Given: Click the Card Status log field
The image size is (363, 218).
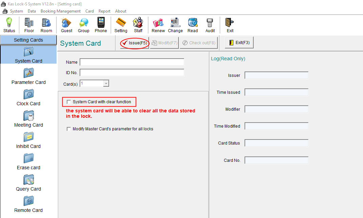Looking at the screenshot, I should [276, 143].
